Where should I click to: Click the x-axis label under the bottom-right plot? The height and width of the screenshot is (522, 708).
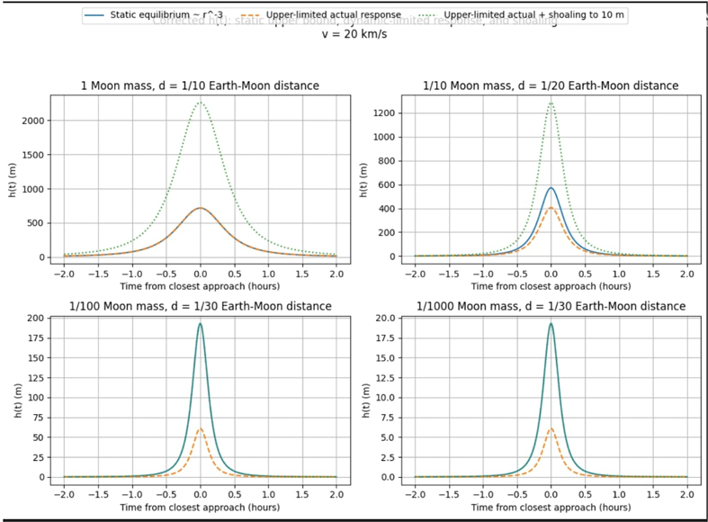coord(551,507)
